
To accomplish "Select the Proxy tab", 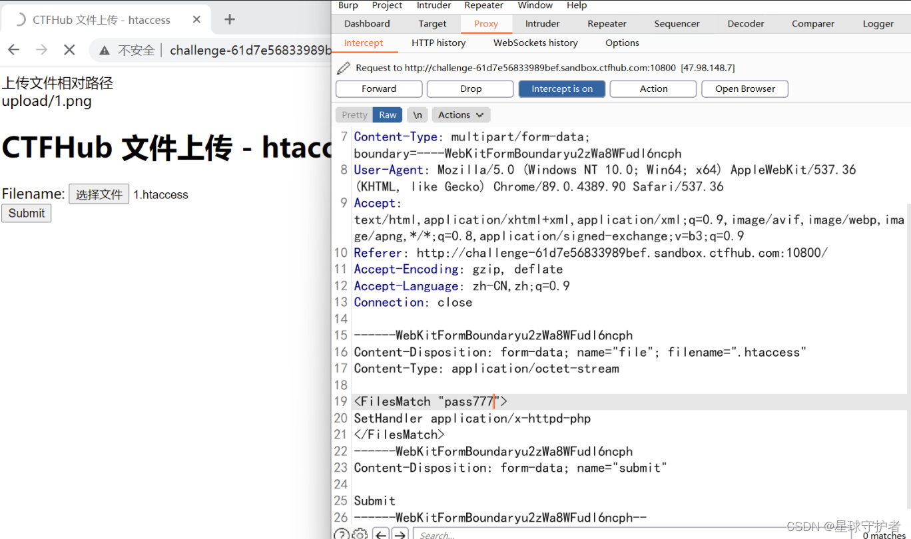I will (x=486, y=24).
